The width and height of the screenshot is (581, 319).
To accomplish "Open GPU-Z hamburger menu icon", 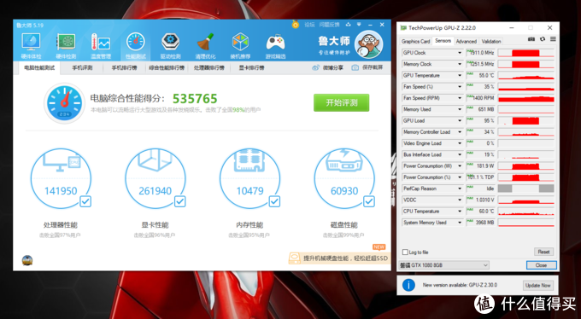I will (x=553, y=39).
